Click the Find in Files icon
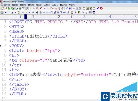 59,9
